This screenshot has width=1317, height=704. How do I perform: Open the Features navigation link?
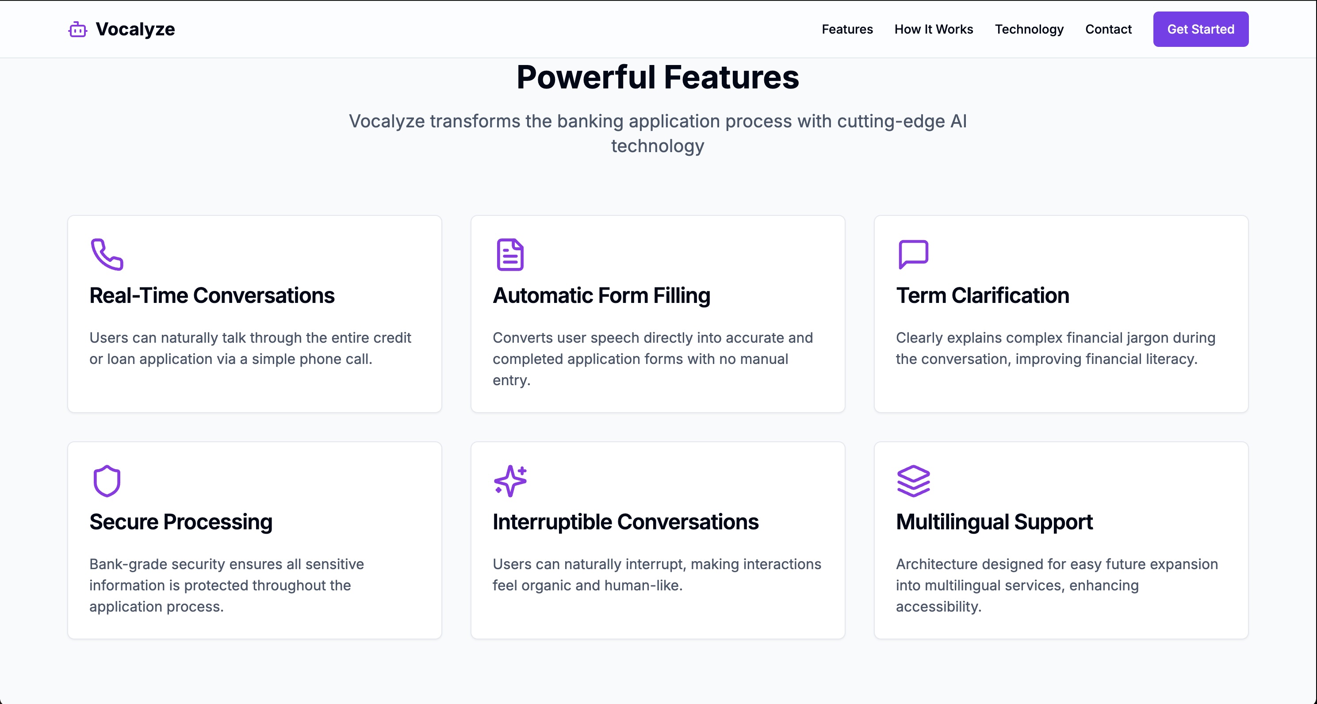(847, 29)
